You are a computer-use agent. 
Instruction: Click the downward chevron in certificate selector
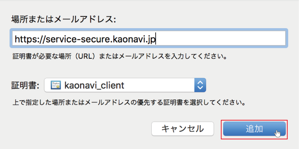click(x=200, y=88)
